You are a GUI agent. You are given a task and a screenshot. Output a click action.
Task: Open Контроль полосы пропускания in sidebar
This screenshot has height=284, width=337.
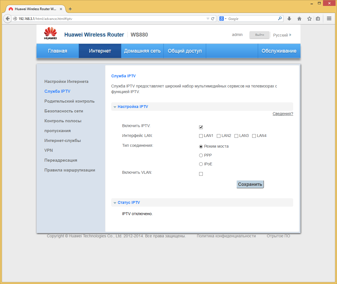click(x=63, y=126)
